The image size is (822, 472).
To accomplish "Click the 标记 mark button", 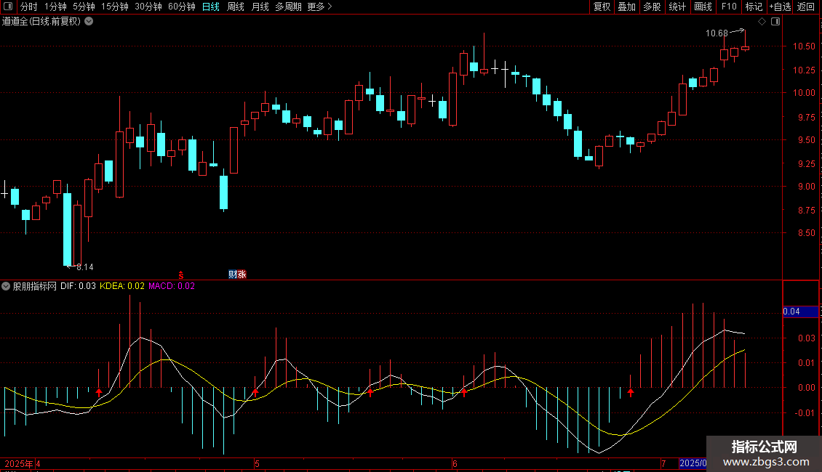I will (x=754, y=7).
